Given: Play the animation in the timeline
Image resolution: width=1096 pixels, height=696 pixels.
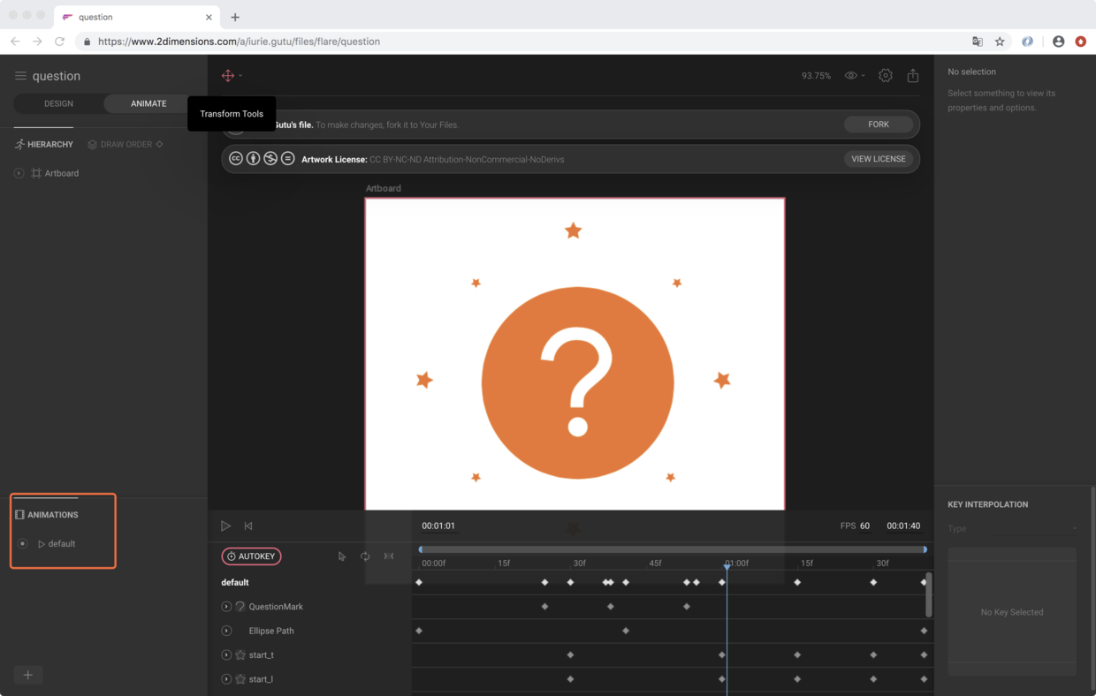Looking at the screenshot, I should 225,526.
